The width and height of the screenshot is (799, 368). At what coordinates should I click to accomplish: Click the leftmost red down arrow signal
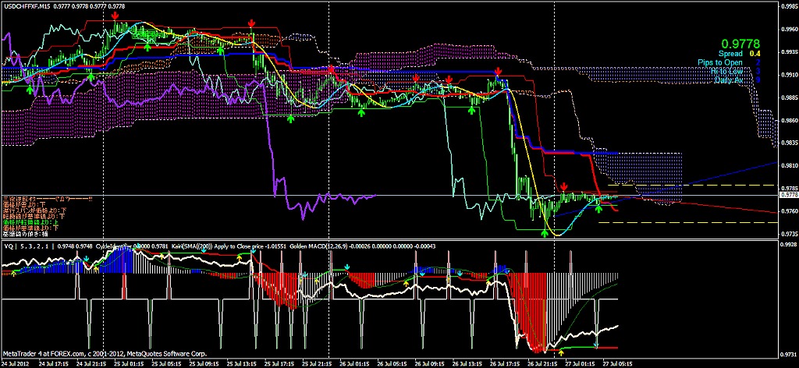pos(115,16)
